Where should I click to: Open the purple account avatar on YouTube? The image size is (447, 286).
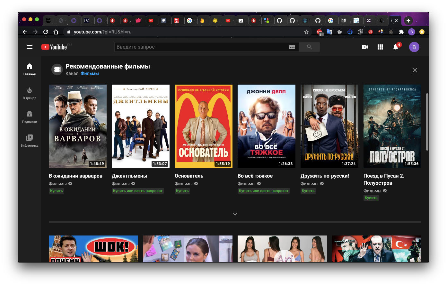point(414,47)
